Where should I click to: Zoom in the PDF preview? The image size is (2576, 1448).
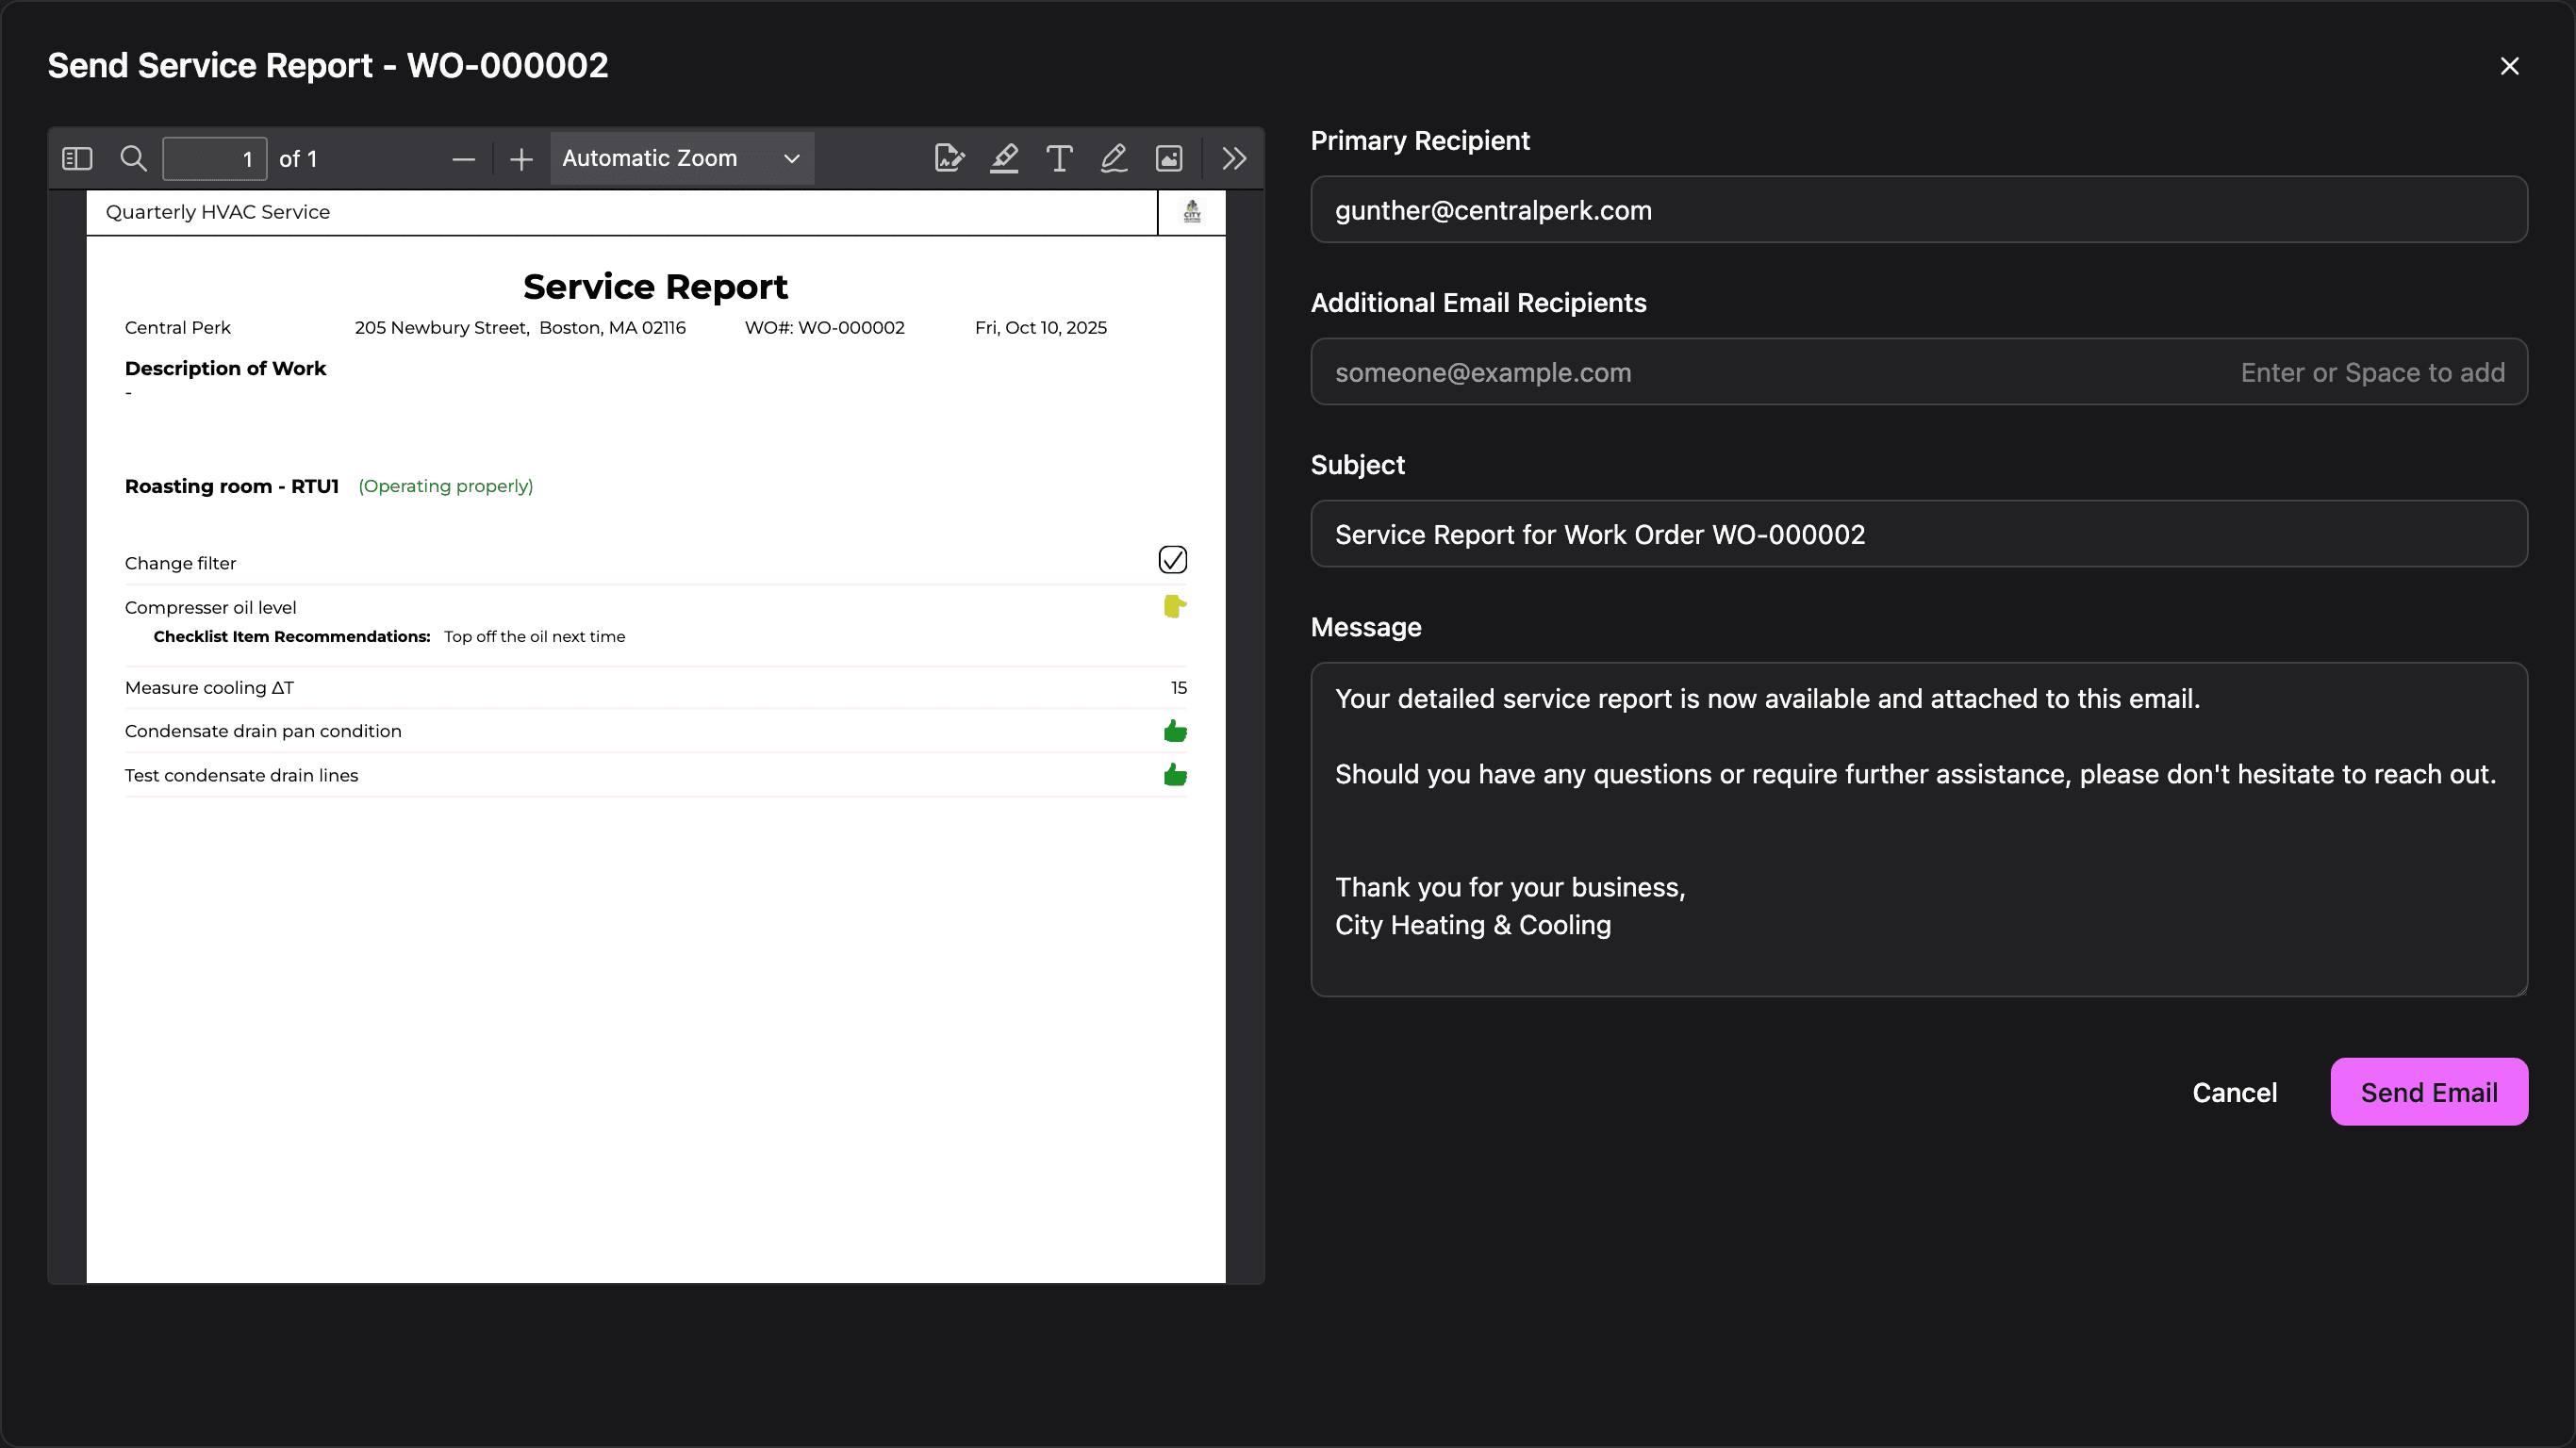pyautogui.click(x=521, y=159)
